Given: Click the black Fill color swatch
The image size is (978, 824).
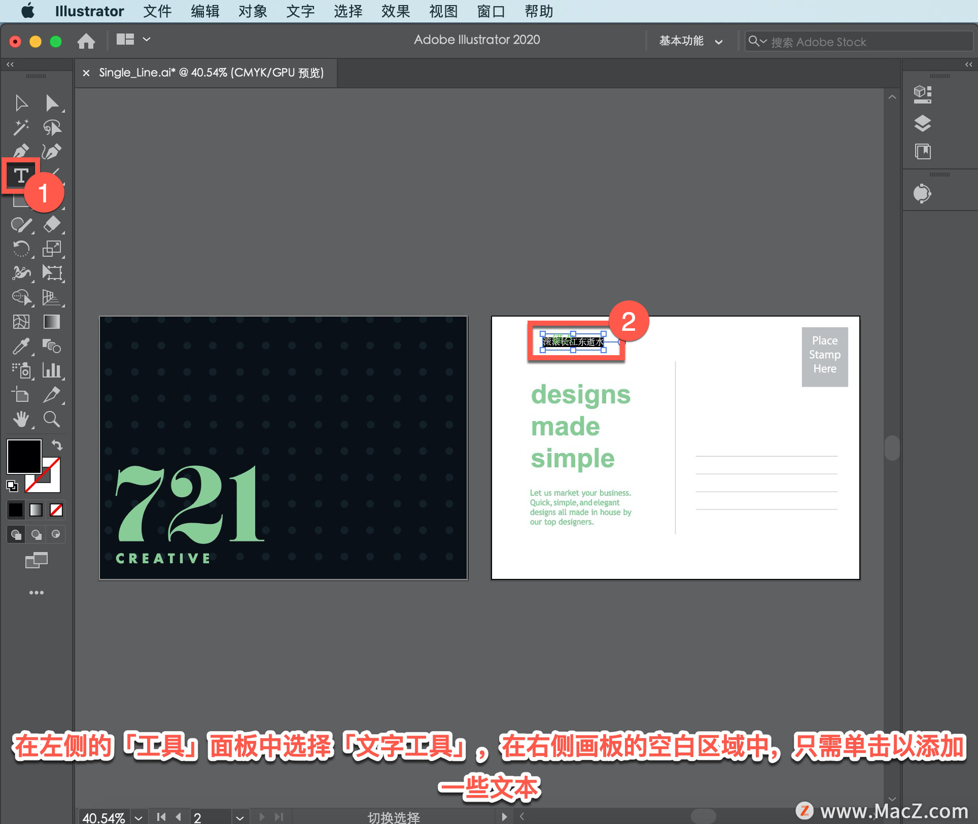Looking at the screenshot, I should coord(23,456).
